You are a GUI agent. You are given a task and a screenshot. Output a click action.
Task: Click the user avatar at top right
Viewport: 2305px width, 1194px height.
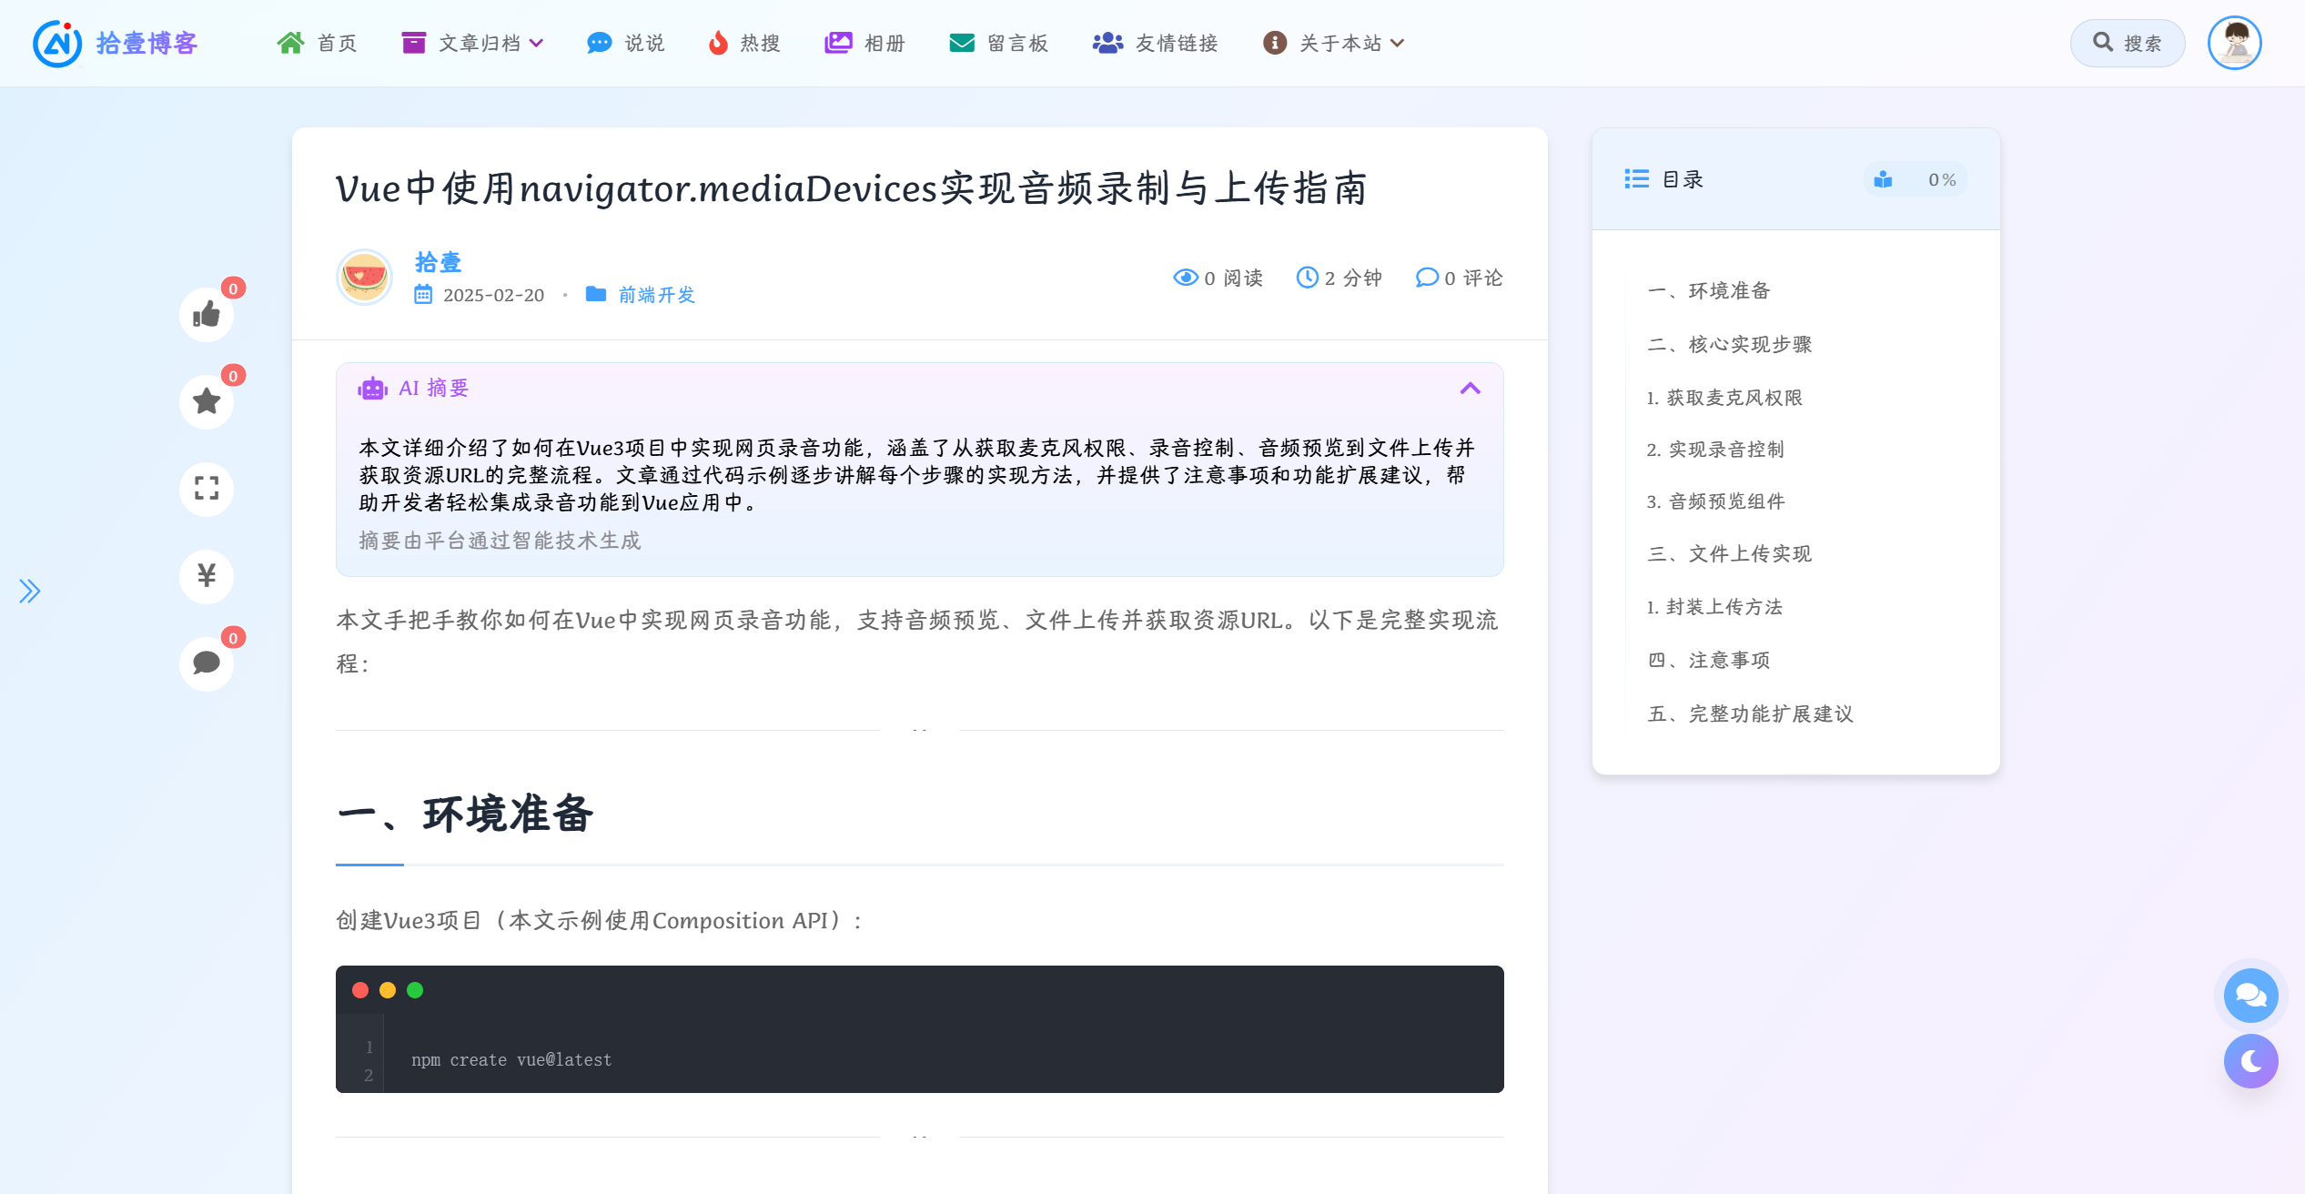(2234, 43)
